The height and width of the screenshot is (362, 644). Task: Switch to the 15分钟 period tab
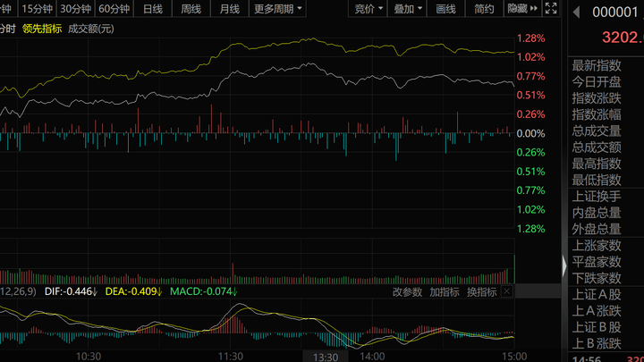pyautogui.click(x=38, y=9)
